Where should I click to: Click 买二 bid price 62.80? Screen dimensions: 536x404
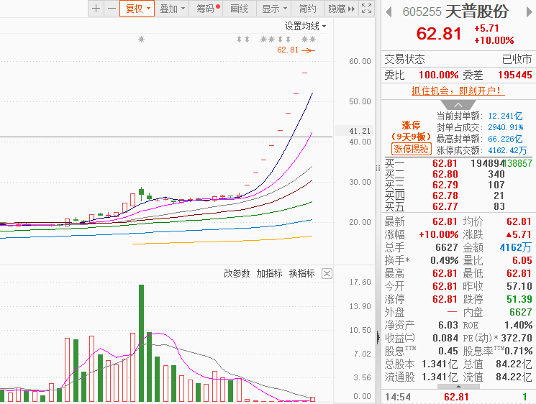point(445,174)
